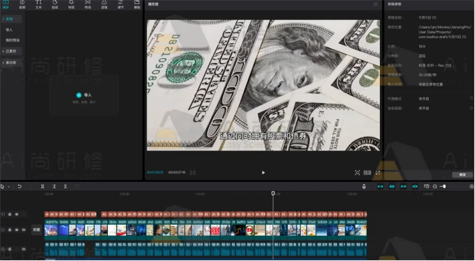
Task: Click the play button in player
Action: point(263,173)
